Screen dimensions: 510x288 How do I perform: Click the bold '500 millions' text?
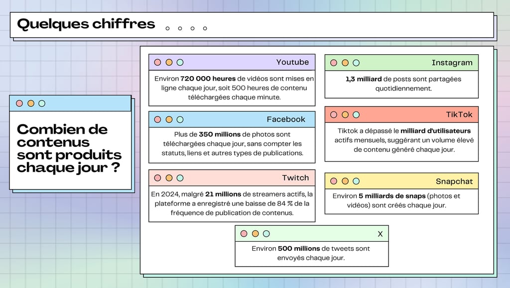(x=299, y=249)
